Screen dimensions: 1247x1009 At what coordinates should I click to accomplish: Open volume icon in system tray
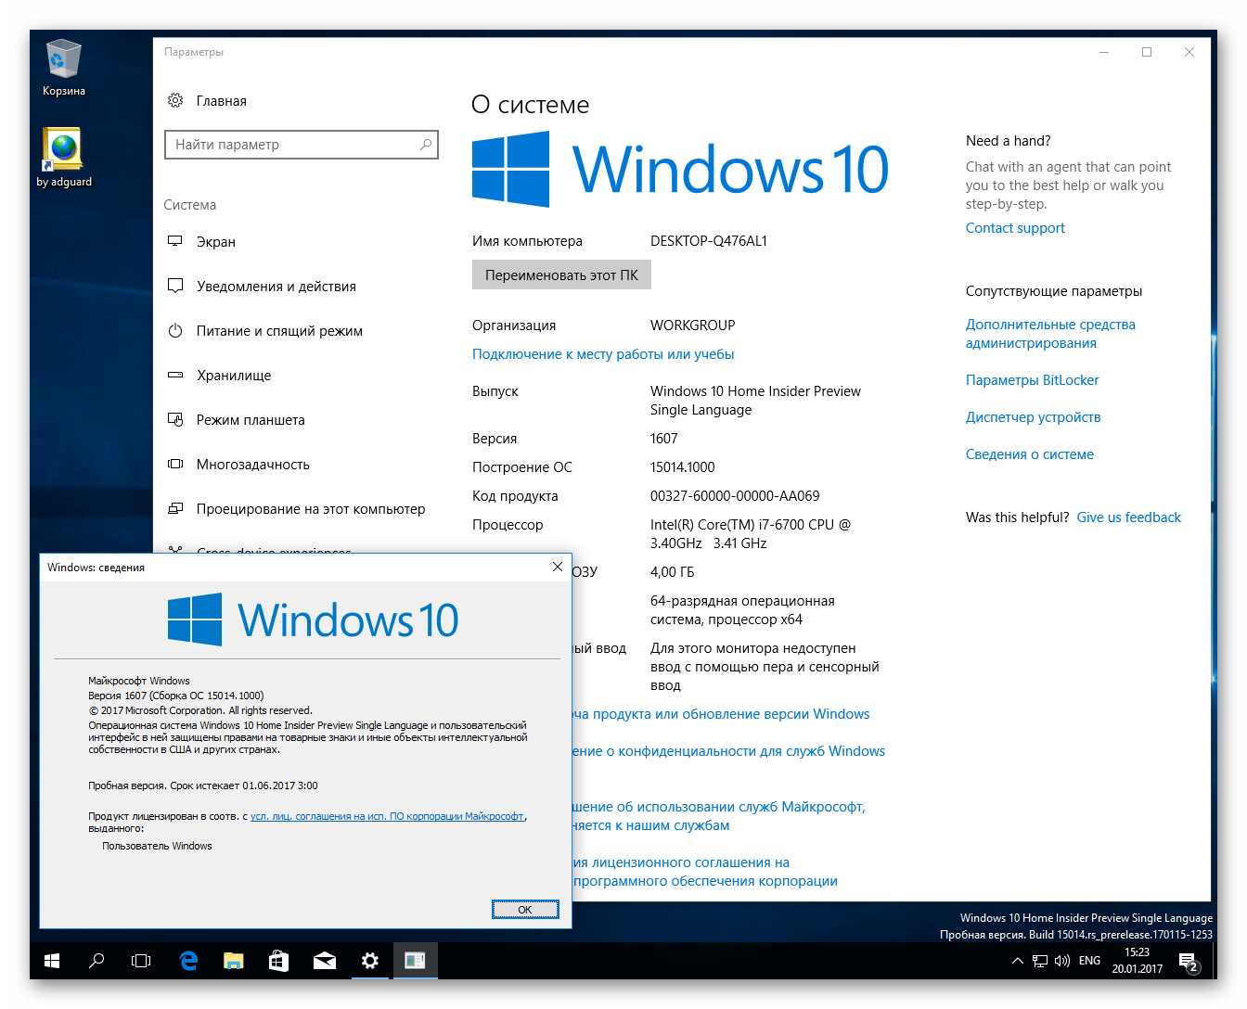(x=1062, y=961)
